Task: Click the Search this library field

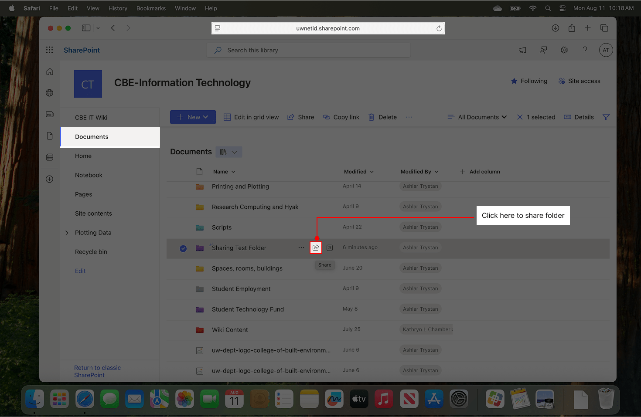Action: click(308, 50)
